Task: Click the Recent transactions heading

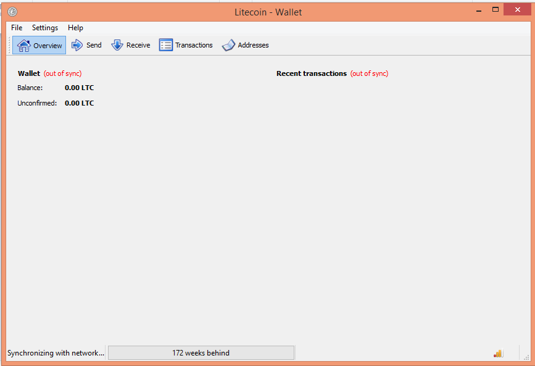Action: [x=312, y=73]
